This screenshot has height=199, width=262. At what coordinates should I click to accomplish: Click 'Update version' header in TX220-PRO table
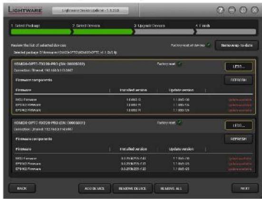pos(181,90)
